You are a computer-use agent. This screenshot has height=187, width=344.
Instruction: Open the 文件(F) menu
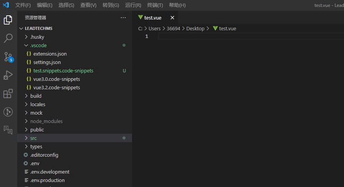23,5
